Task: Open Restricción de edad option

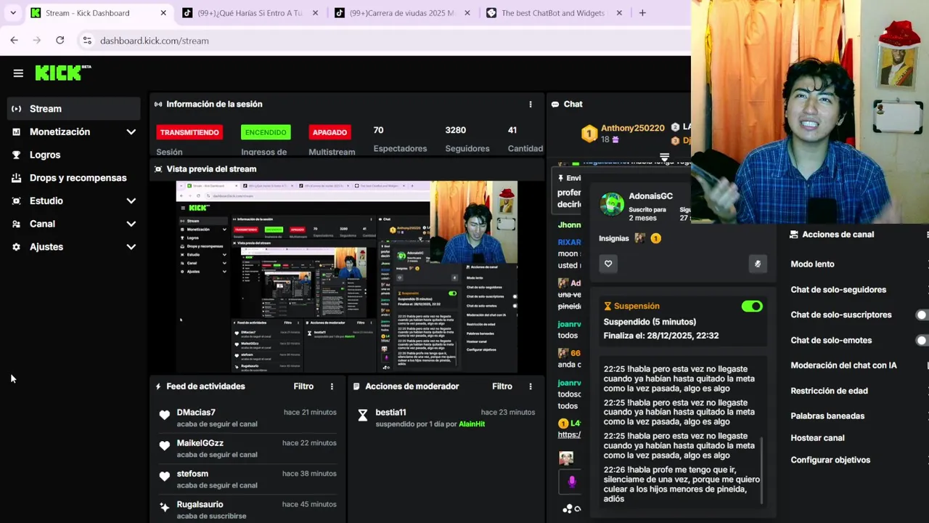Action: point(829,391)
